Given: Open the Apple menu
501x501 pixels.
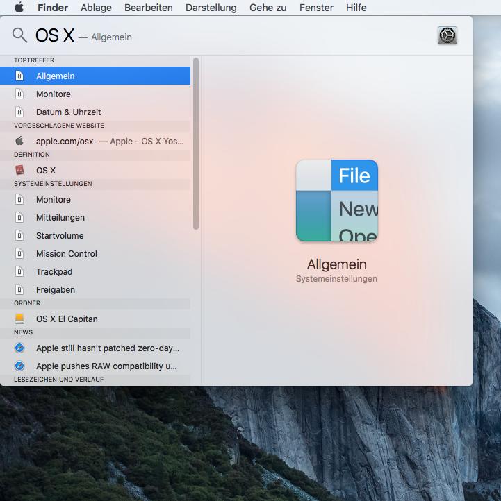Looking at the screenshot, I should coord(19,7).
